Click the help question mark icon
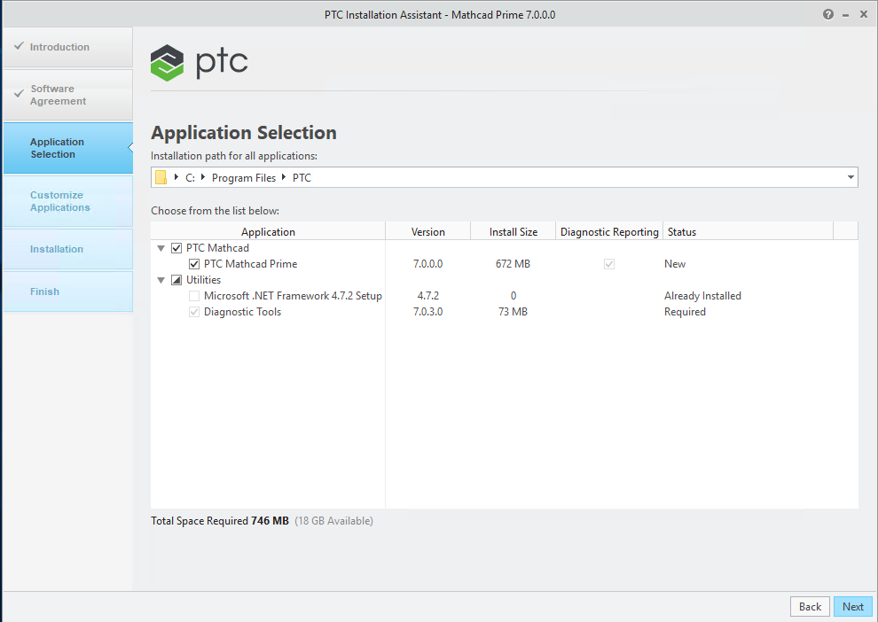 828,14
